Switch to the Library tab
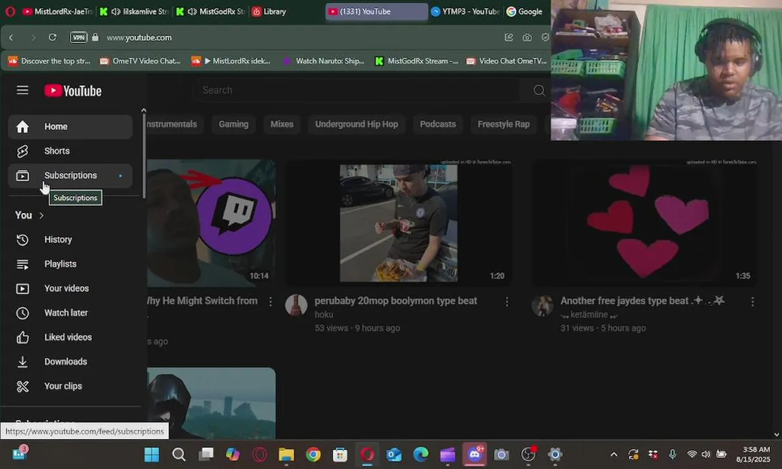The image size is (782, 469). [269, 11]
